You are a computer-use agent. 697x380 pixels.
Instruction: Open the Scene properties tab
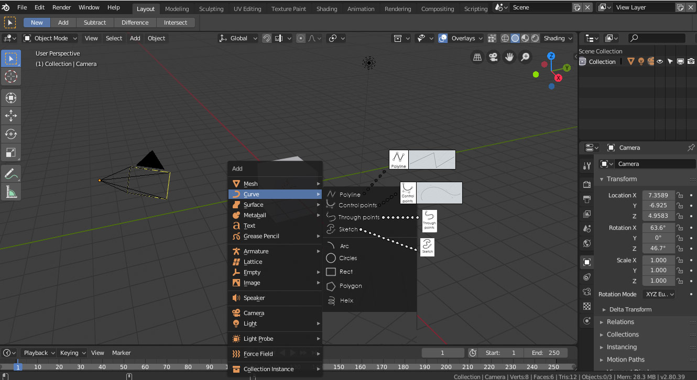tap(587, 229)
